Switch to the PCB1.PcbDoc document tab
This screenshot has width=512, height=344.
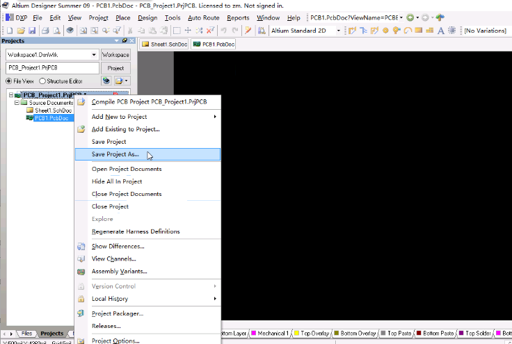click(x=214, y=44)
